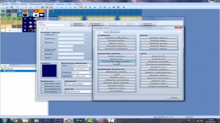Click the event Имя field containing EV001
220x123 pixels.
coord(52,25)
